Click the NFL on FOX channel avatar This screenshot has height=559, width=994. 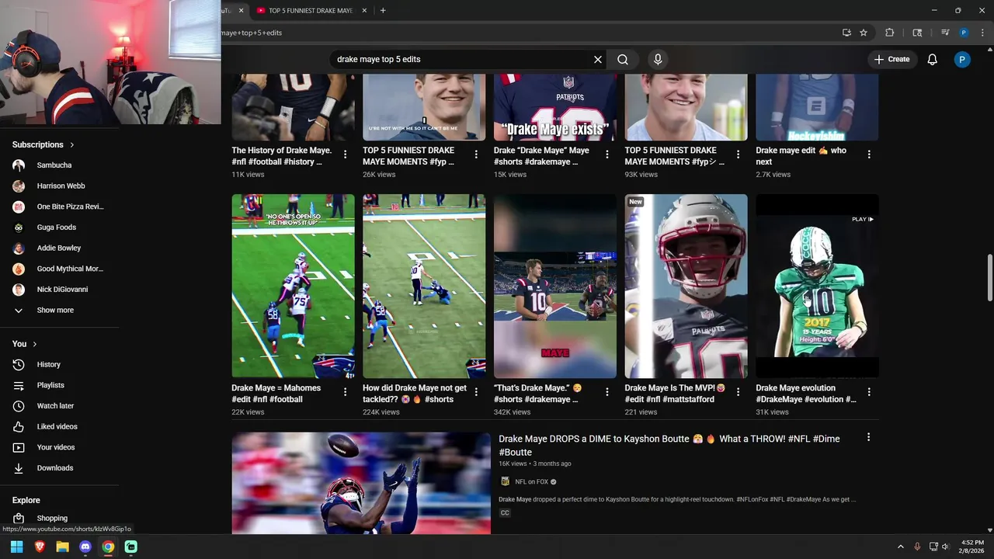(x=505, y=481)
